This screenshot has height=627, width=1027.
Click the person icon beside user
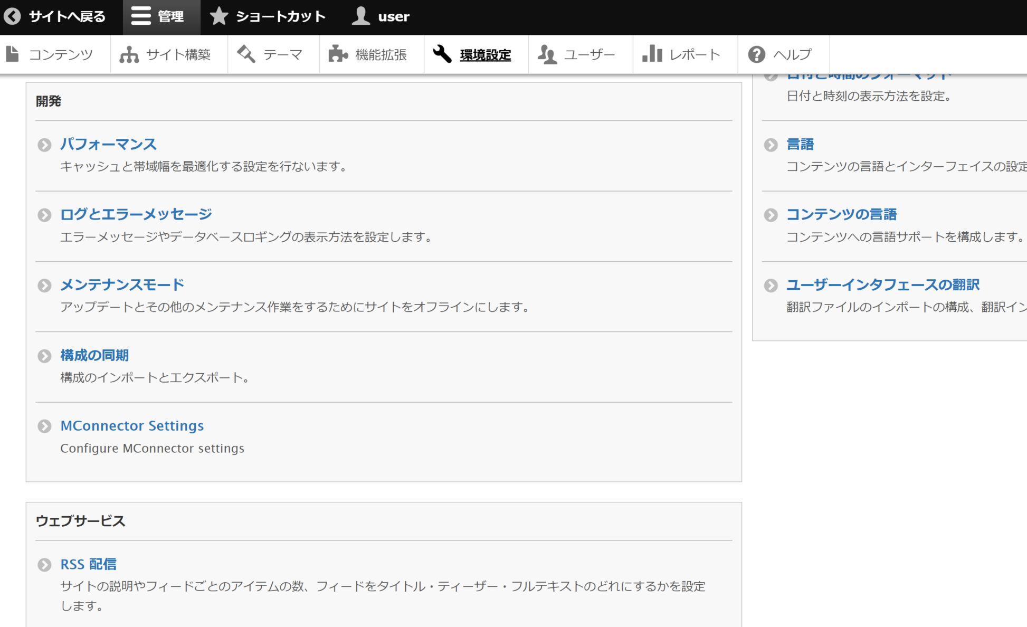(x=361, y=16)
